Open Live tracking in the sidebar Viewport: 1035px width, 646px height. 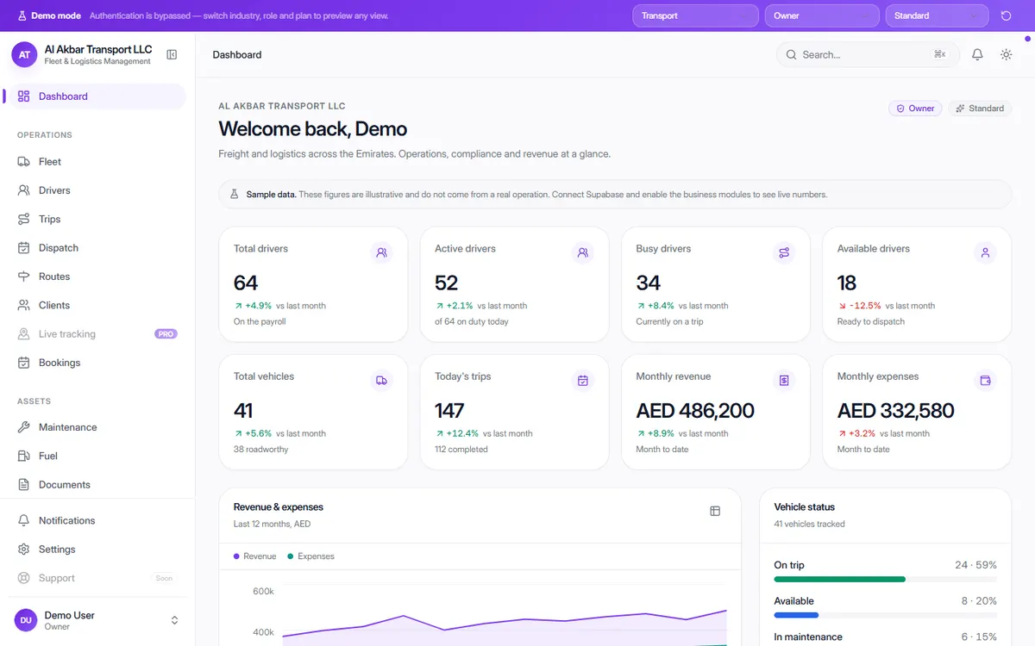click(97, 334)
